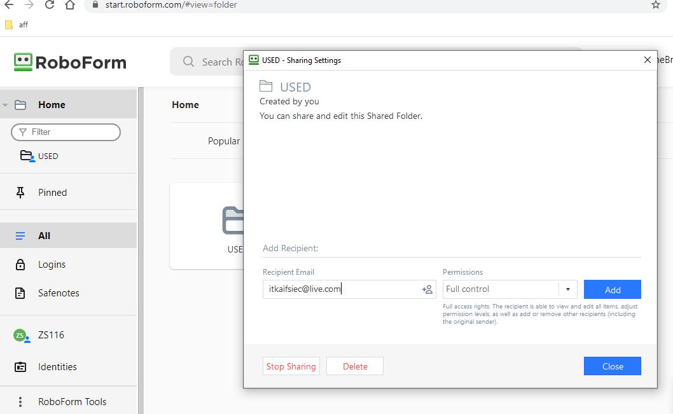Bookmark this page with star icon
Screen dimensions: 673x414
click(656, 5)
